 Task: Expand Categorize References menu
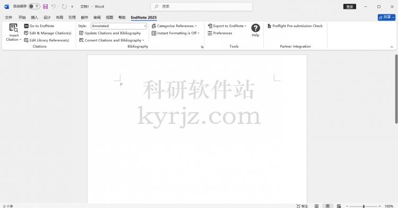174,26
